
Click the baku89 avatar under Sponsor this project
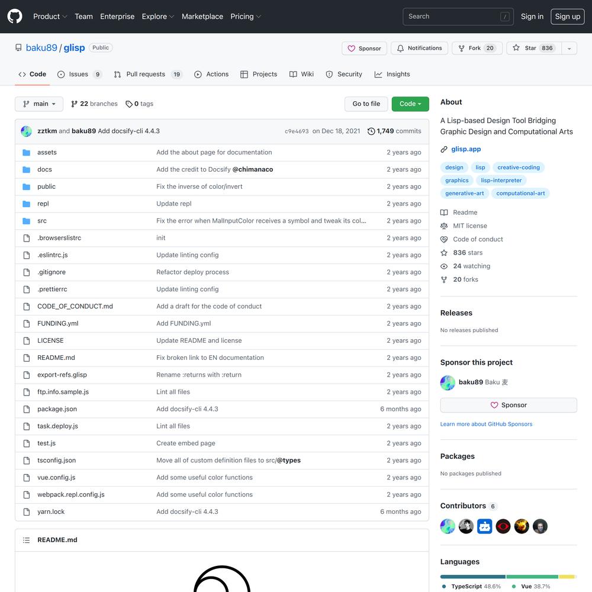[x=448, y=382]
